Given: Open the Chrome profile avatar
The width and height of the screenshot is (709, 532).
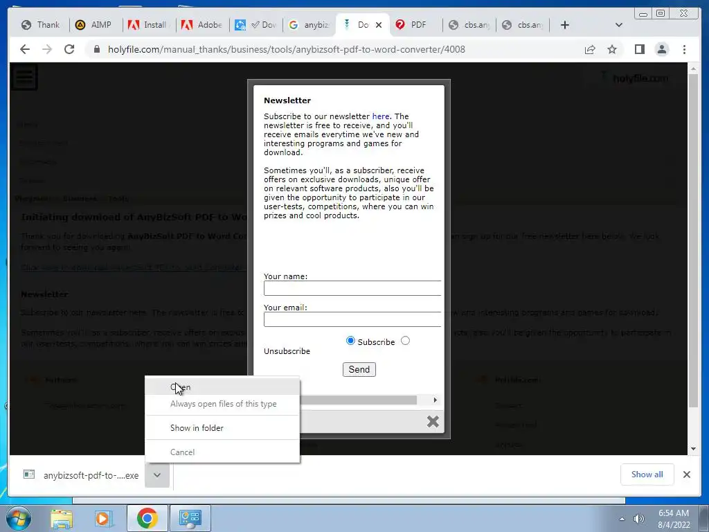Looking at the screenshot, I should [661, 49].
